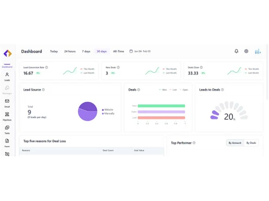This screenshot has height=201, width=269.
Task: Open the notifications bell
Action: tap(237, 51)
